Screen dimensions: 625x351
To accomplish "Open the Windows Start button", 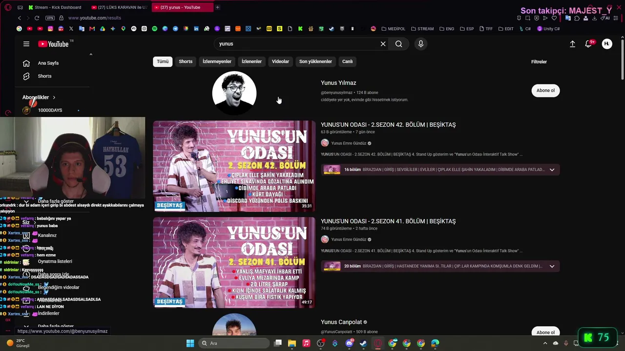I will tap(190, 343).
